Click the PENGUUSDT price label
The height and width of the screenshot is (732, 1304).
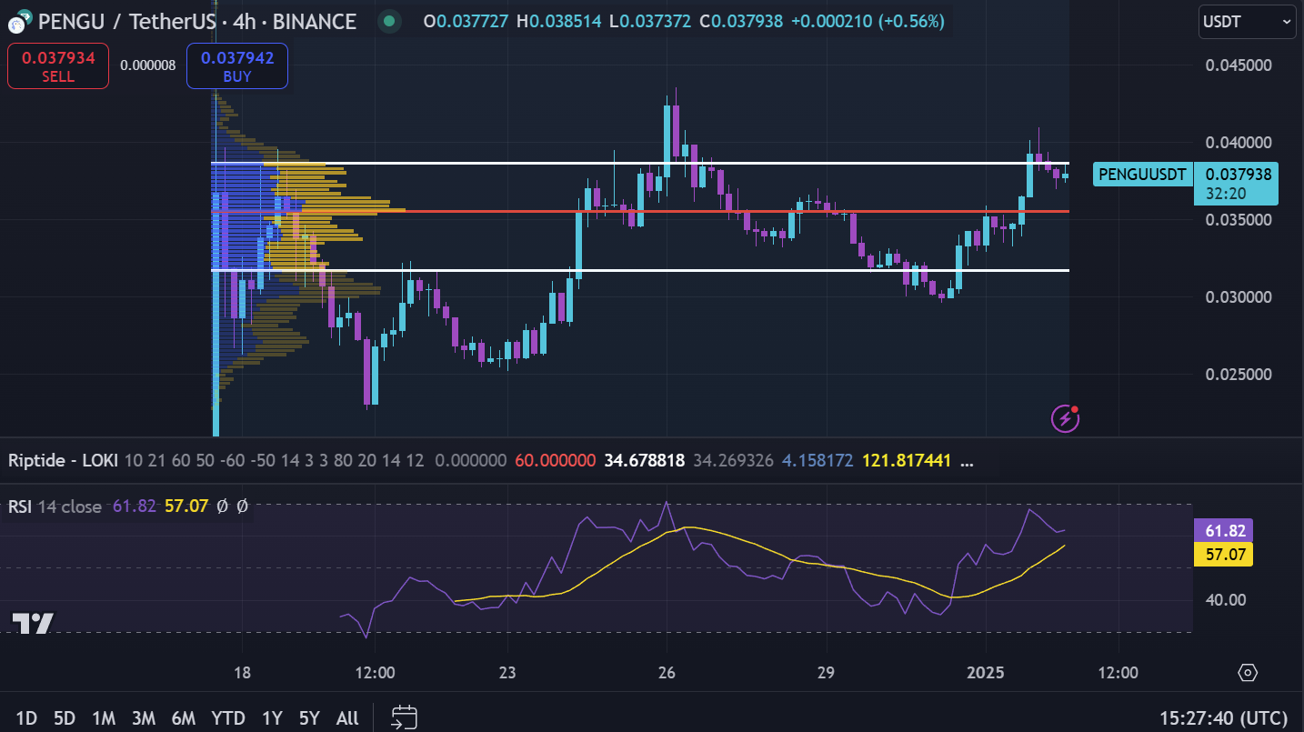point(1144,175)
